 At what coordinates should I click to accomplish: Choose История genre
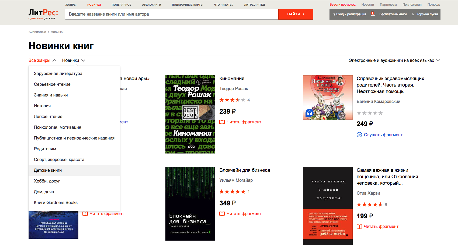tap(74, 106)
